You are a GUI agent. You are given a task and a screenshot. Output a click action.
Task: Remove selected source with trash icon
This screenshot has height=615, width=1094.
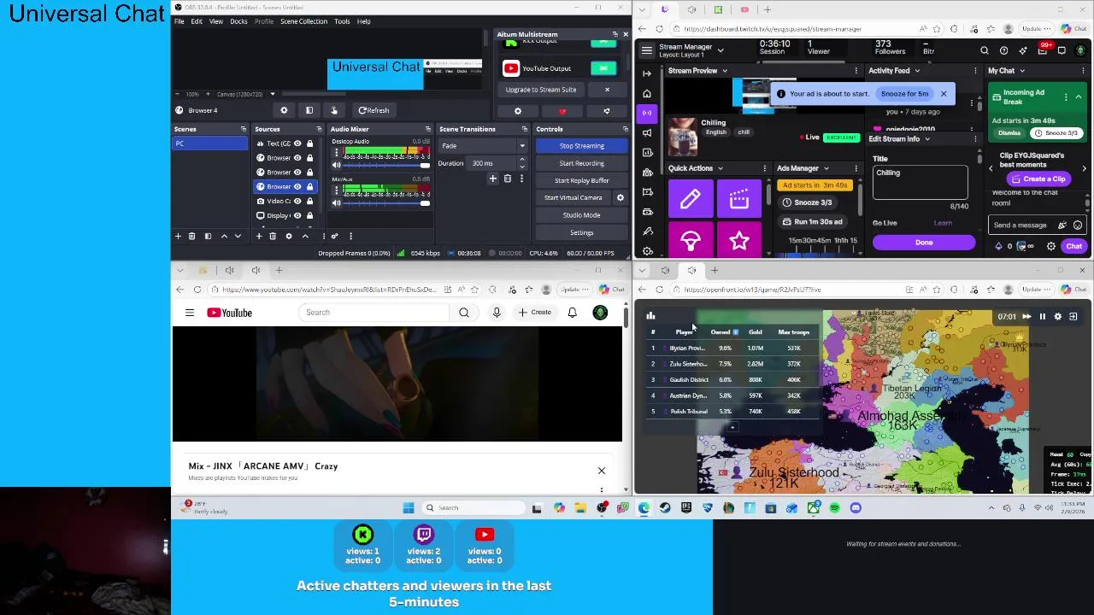[x=273, y=236]
